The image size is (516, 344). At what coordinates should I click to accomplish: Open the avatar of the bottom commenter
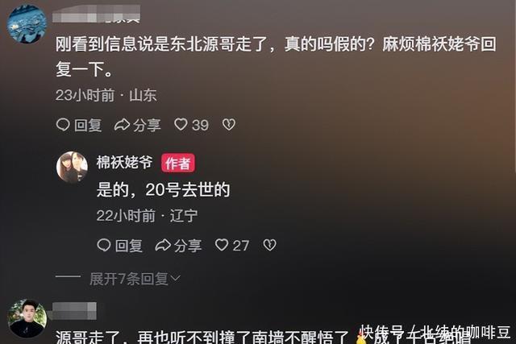point(27,318)
